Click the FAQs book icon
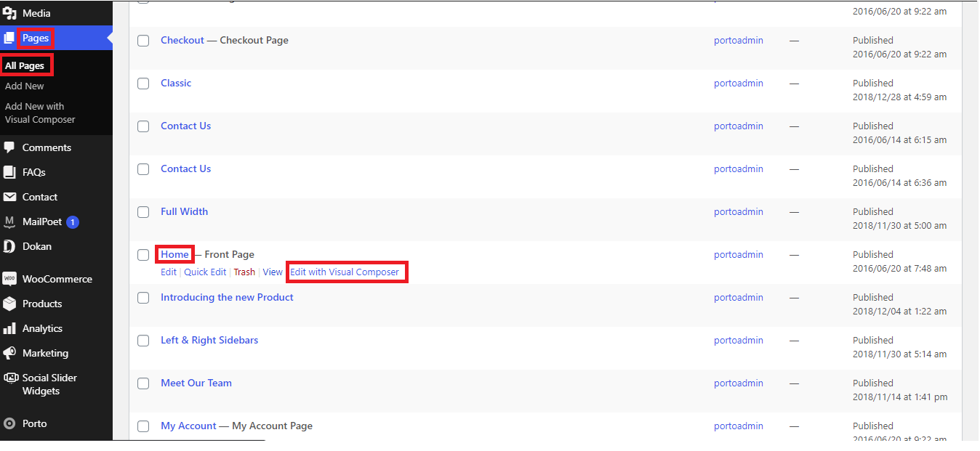980x451 pixels. (x=9, y=172)
